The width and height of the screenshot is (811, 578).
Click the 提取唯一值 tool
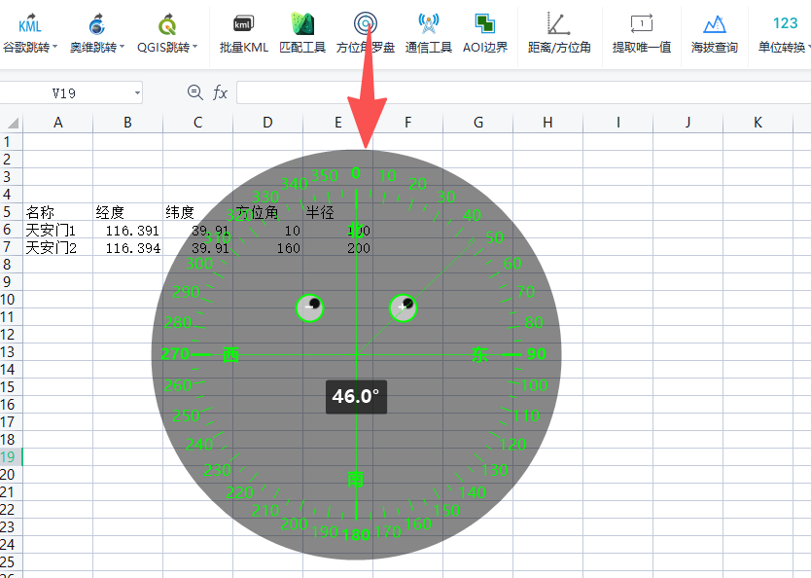642,33
